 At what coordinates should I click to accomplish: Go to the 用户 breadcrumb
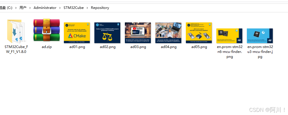23,8
